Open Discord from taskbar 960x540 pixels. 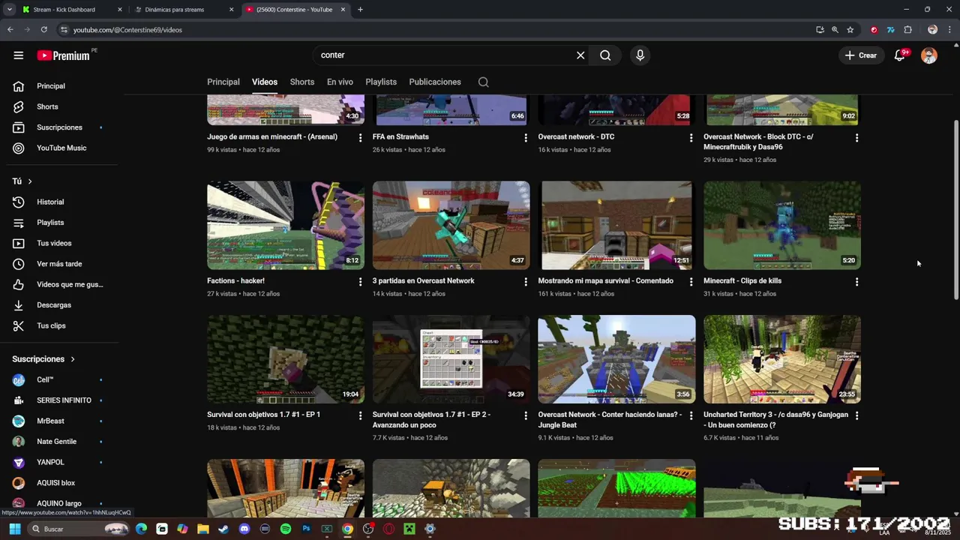244,529
